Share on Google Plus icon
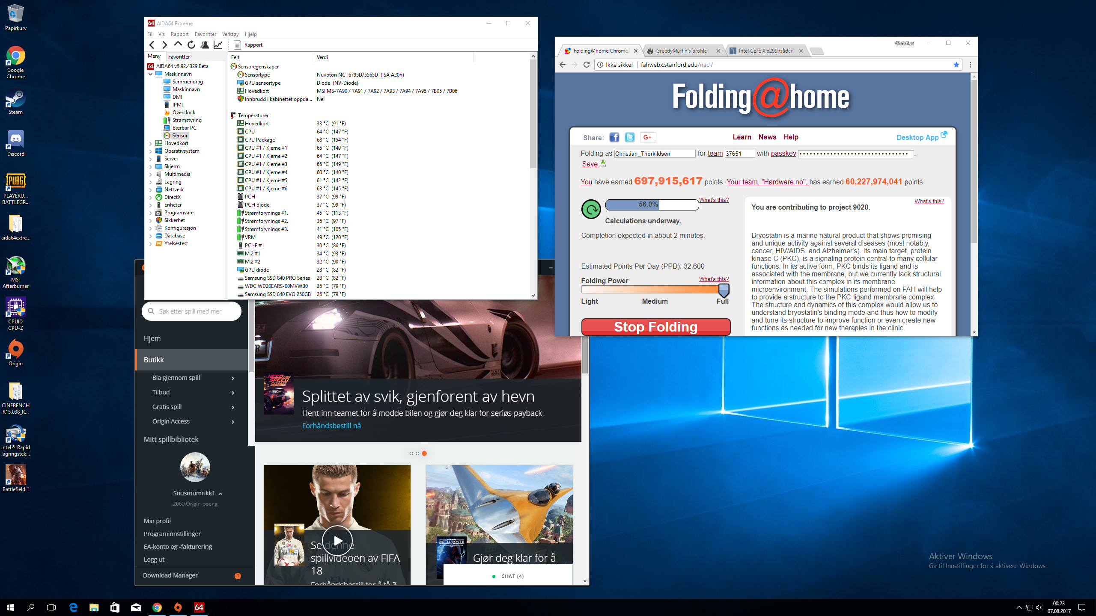Screen dimensions: 1096x616 [648, 137]
